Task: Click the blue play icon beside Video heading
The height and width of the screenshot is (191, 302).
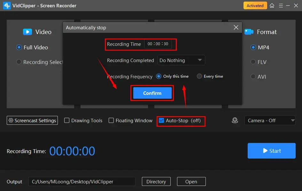Action: pos(27,32)
